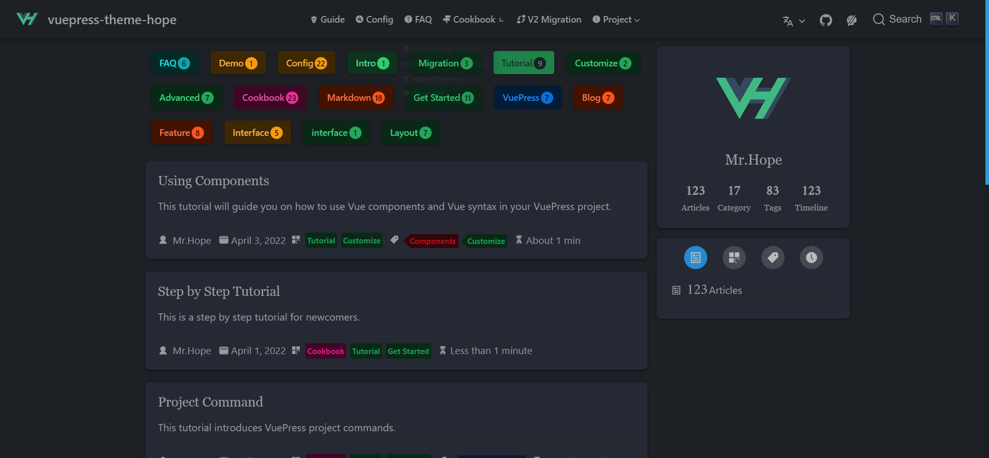Filter by the Migration 3 tag
Screen dimensions: 989x458
click(446, 63)
